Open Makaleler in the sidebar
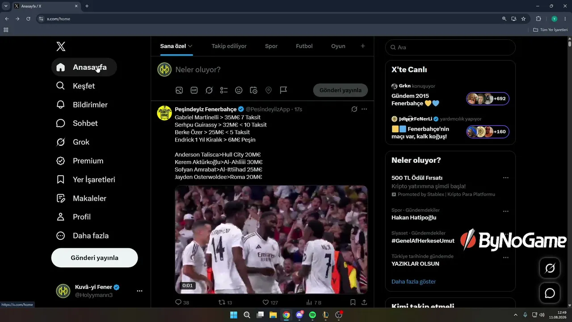This screenshot has width=572, height=322. pyautogui.click(x=81, y=198)
